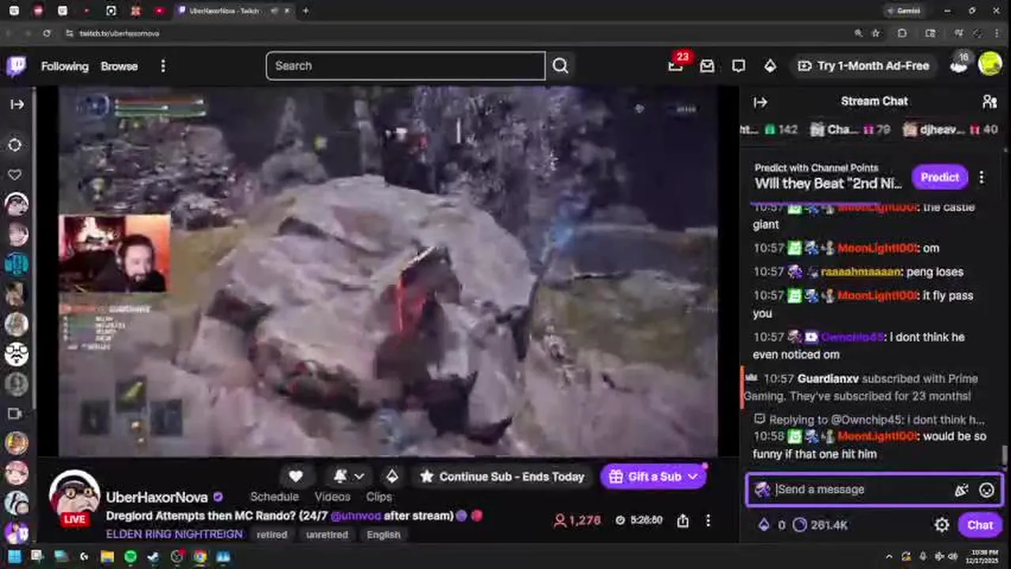
Task: Mute the UberHaxorNova tab audio icon
Action: click(275, 10)
